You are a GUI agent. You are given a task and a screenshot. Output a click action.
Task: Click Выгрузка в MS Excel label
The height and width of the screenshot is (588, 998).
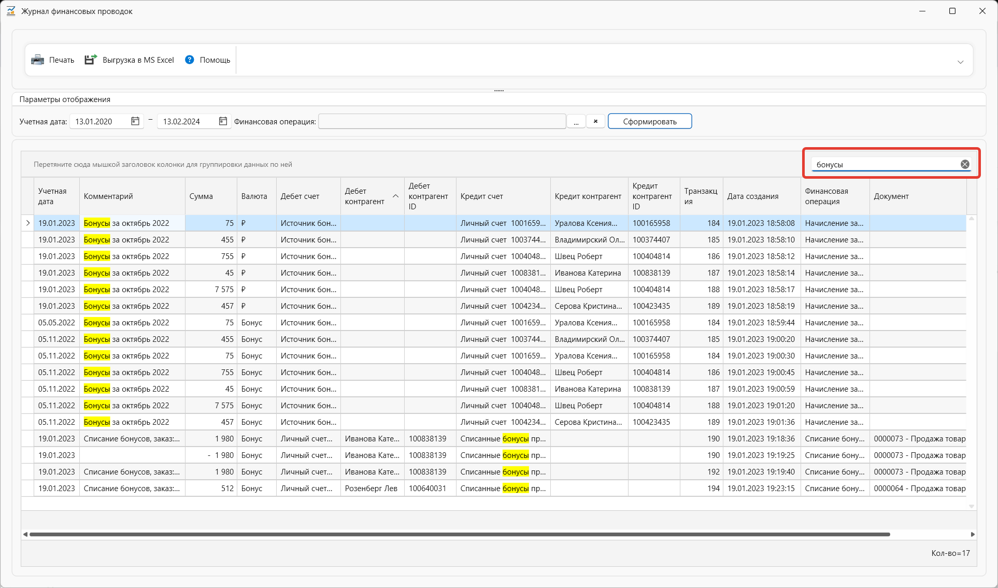pos(138,60)
